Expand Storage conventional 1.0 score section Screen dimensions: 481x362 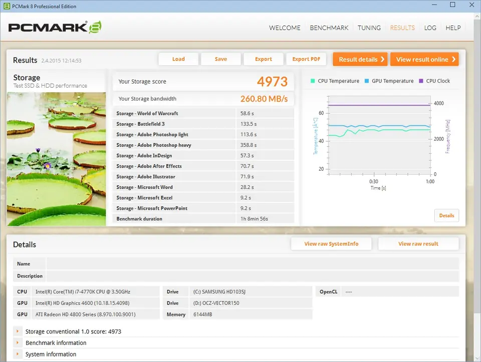(x=18, y=331)
